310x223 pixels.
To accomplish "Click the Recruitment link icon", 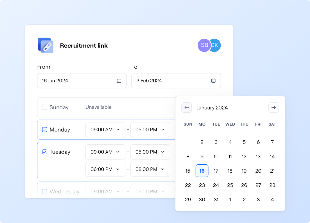I will click(x=46, y=45).
